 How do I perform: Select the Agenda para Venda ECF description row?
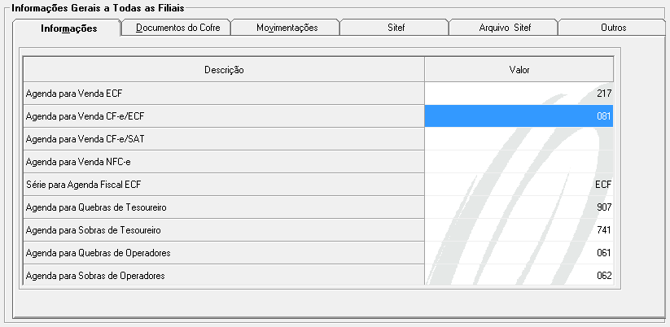(224, 94)
